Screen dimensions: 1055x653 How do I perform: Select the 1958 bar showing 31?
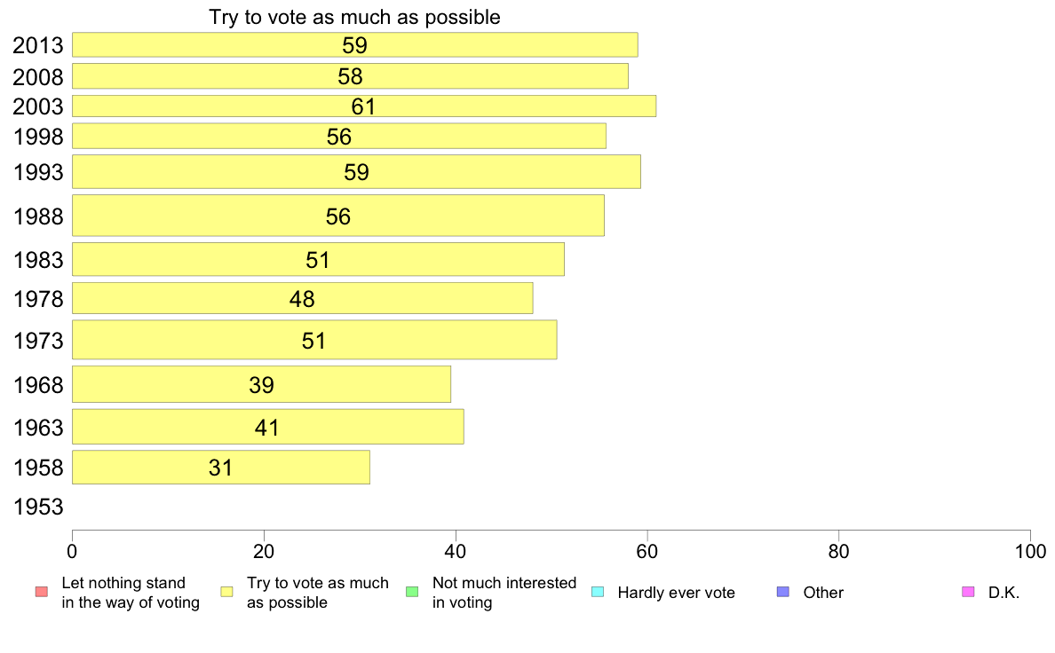click(x=221, y=468)
